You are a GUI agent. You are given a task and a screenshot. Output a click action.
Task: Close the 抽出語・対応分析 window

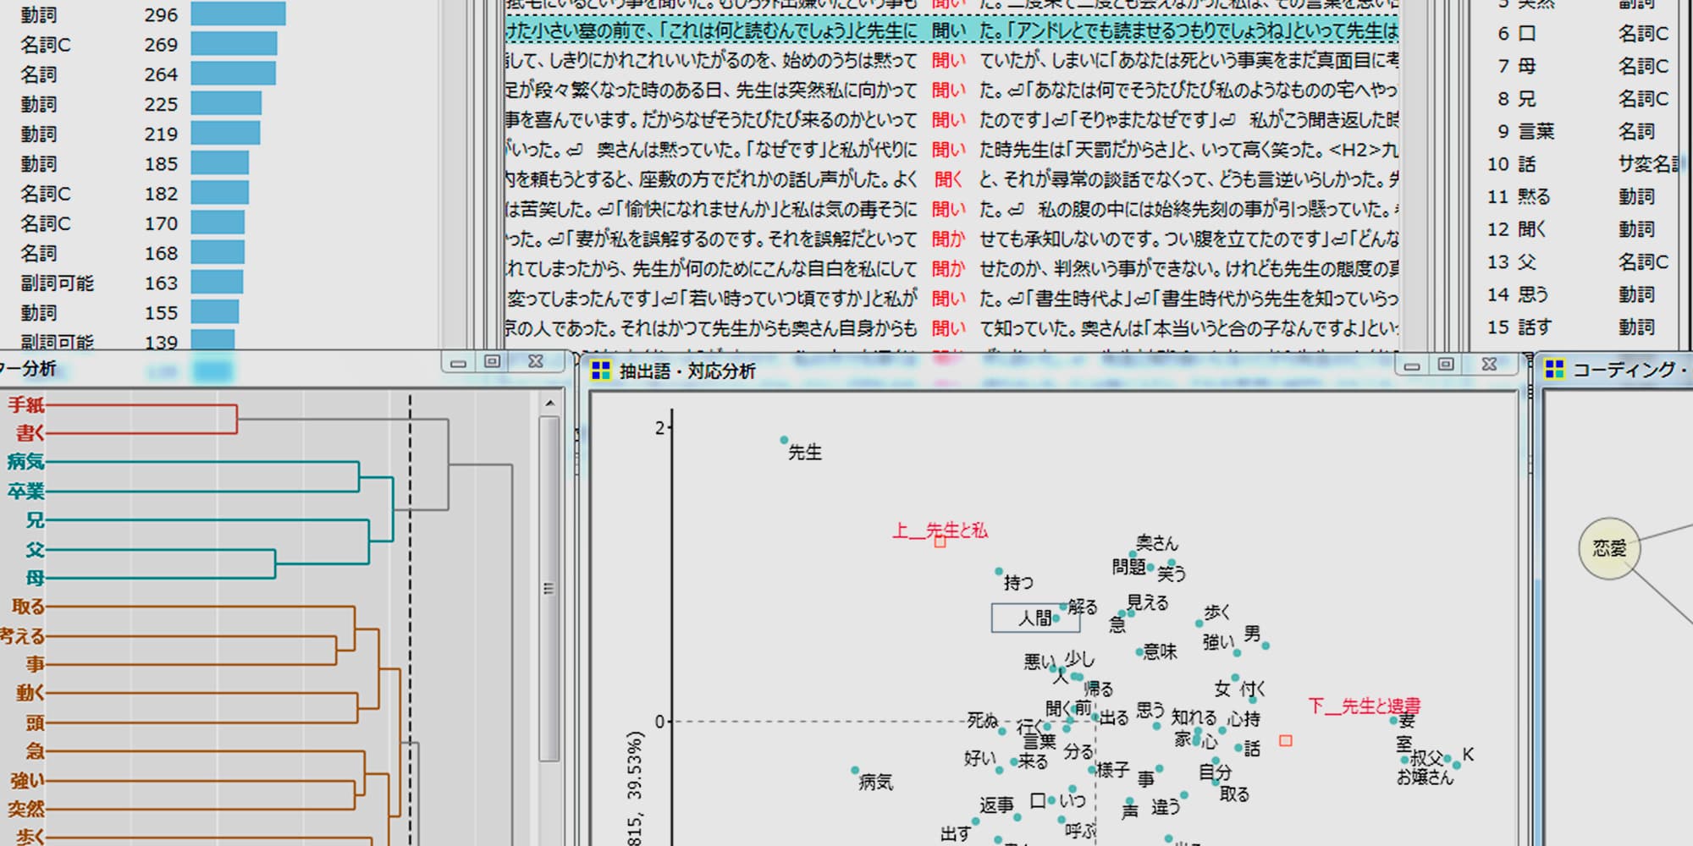pos(1489,364)
